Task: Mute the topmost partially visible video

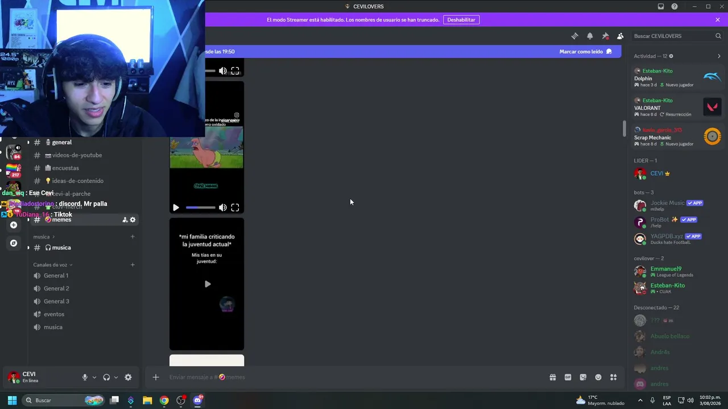Action: 223,71
